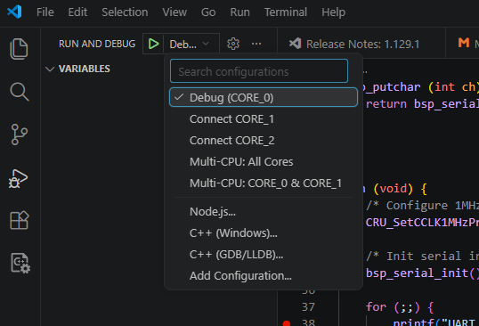Open the Run menu

pos(239,12)
